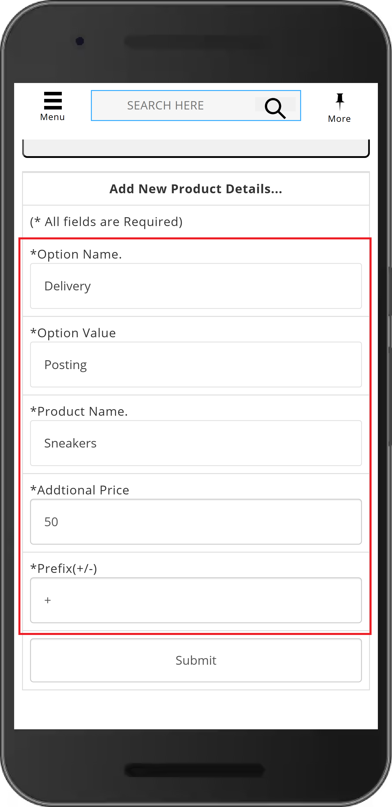
Task: Click the magnifying glass search icon
Action: (275, 108)
